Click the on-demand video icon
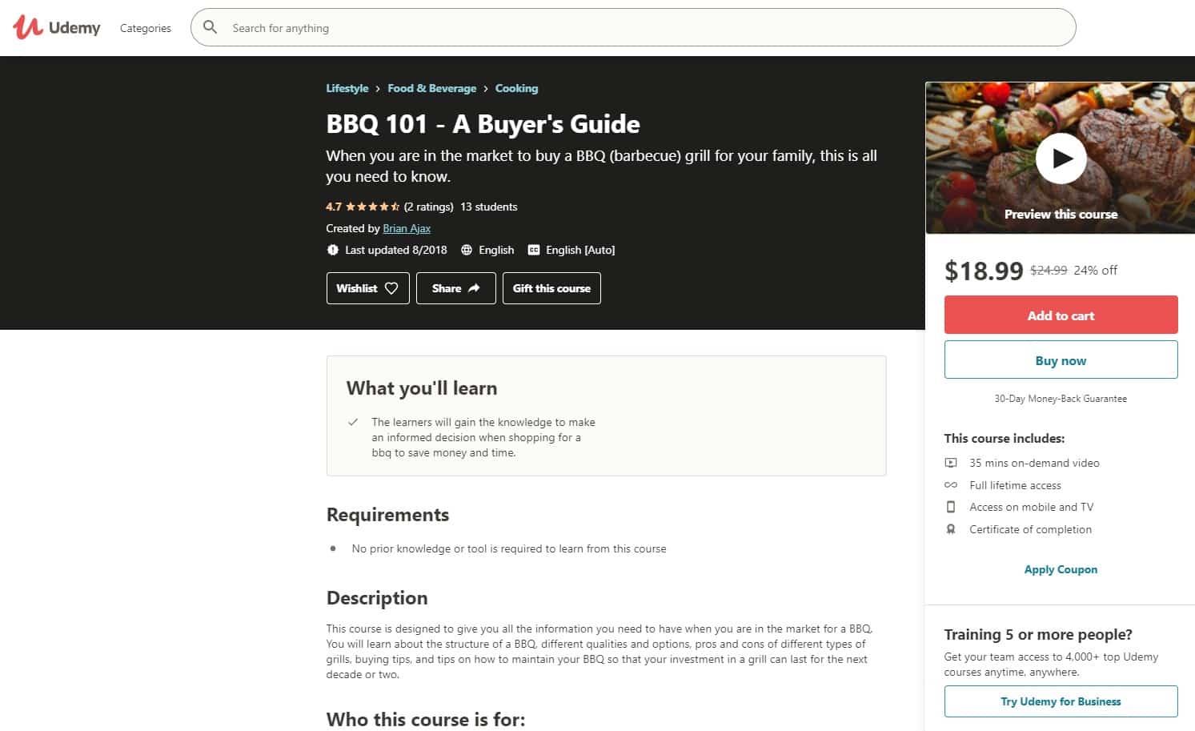The image size is (1195, 731). [951, 463]
